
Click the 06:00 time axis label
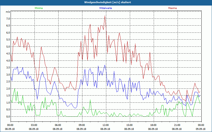(x=58, y=125)
